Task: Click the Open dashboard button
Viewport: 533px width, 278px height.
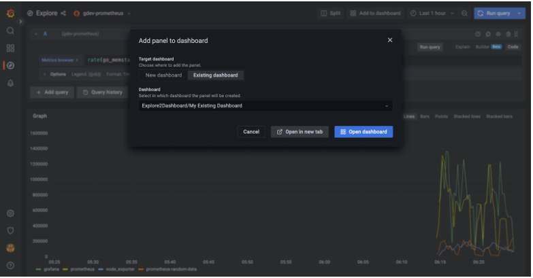Action: click(364, 132)
